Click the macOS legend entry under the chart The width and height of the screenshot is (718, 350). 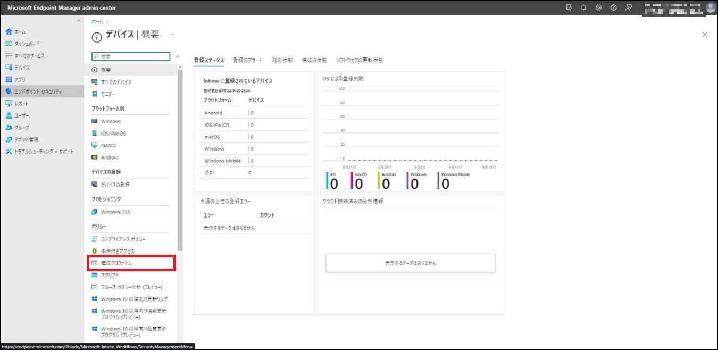pyautogui.click(x=359, y=181)
